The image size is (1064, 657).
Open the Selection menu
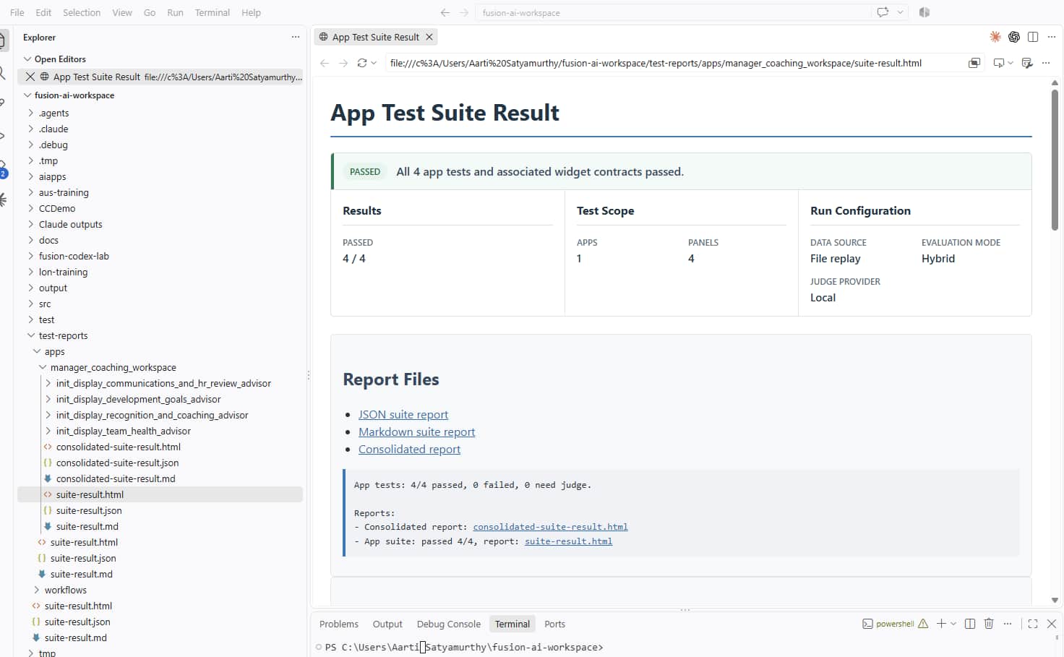click(82, 12)
